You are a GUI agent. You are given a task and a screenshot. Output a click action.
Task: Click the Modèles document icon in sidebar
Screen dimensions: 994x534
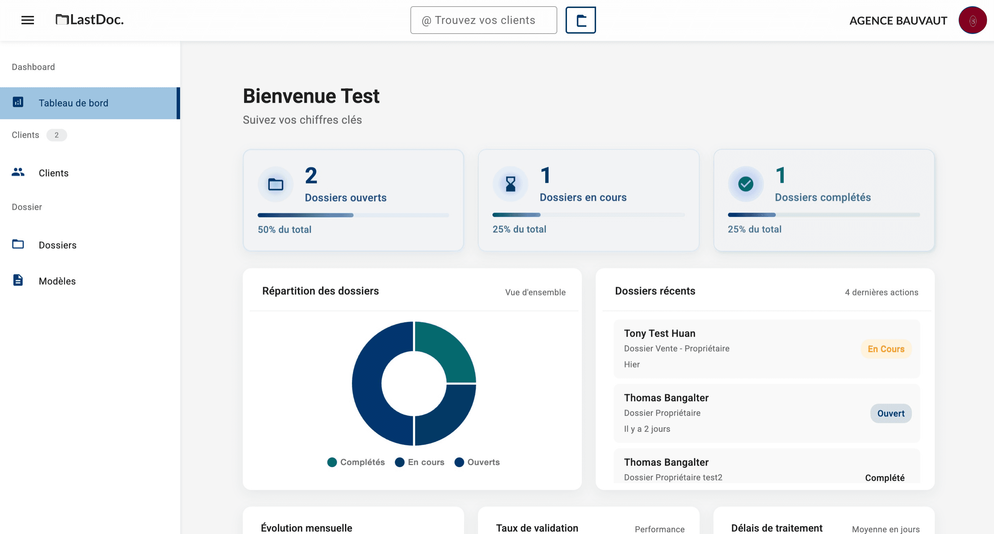click(x=18, y=280)
